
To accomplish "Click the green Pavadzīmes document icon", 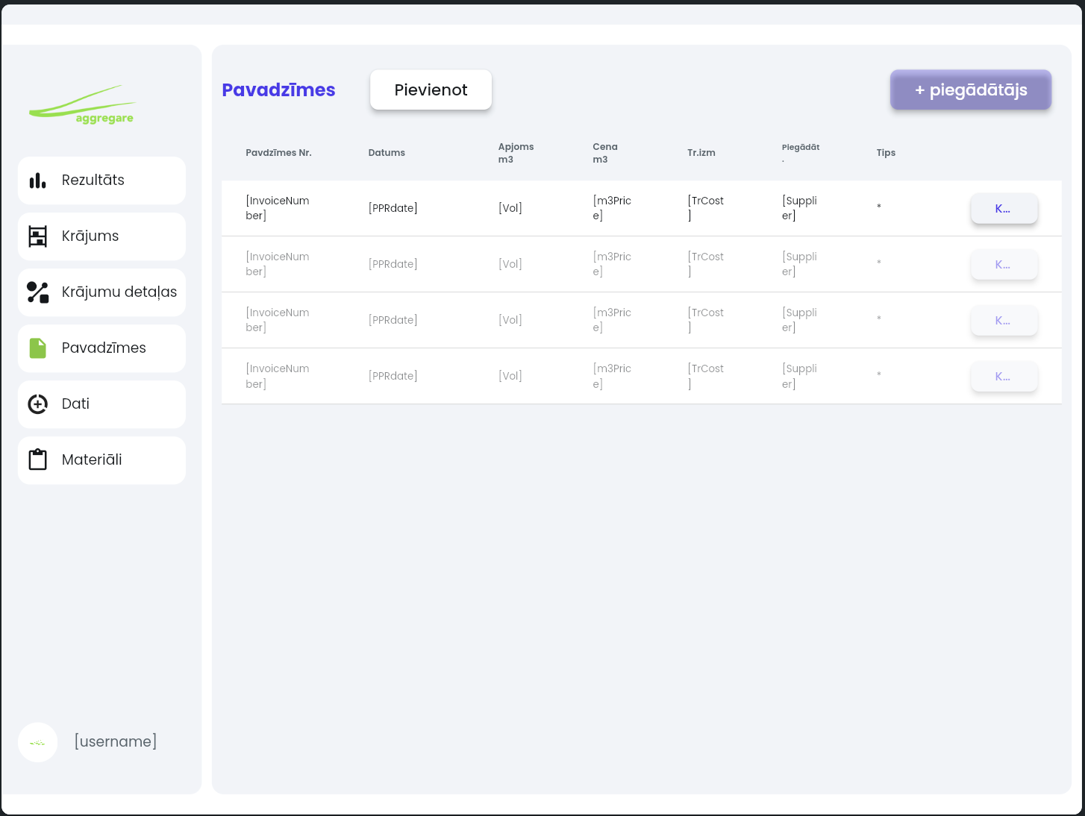I will point(37,348).
